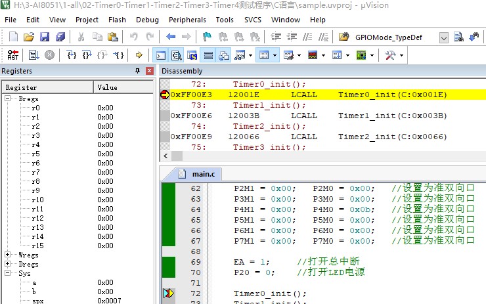The width and height of the screenshot is (486, 304).
Task: Toggle the Command window
Action: (x=160, y=55)
